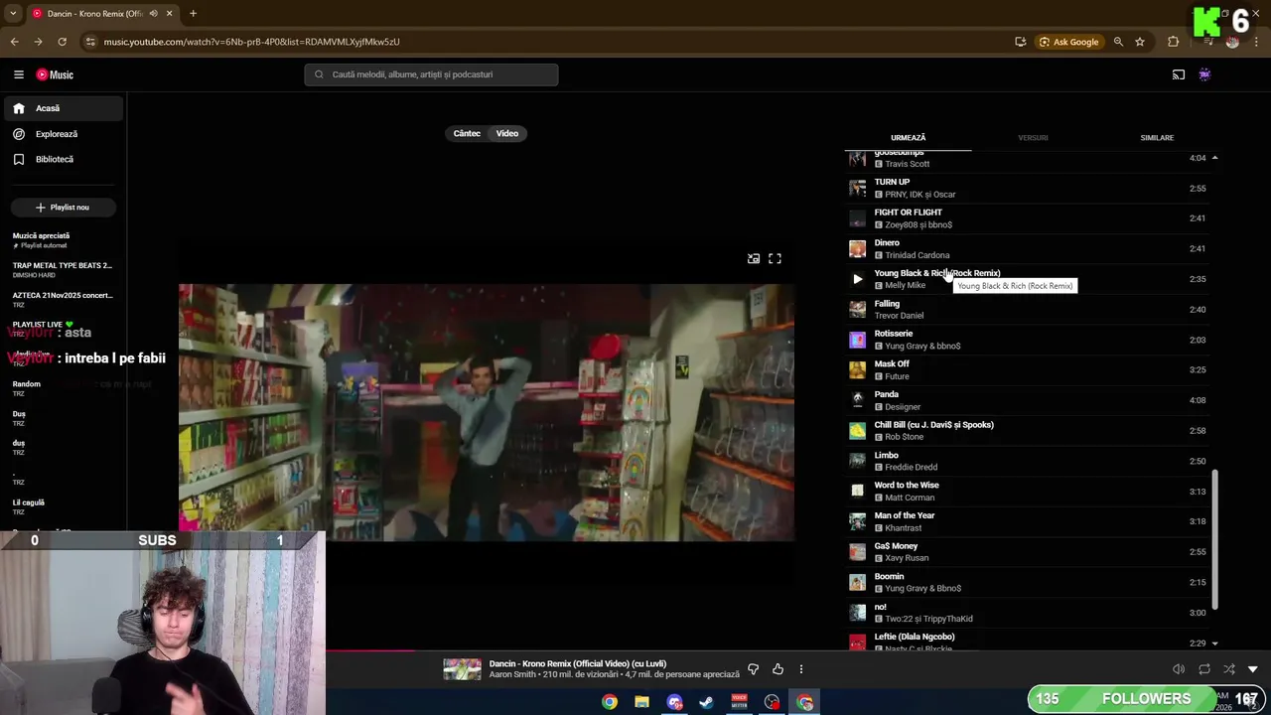Go to the Acasă home section
The height and width of the screenshot is (715, 1271).
[x=64, y=108]
